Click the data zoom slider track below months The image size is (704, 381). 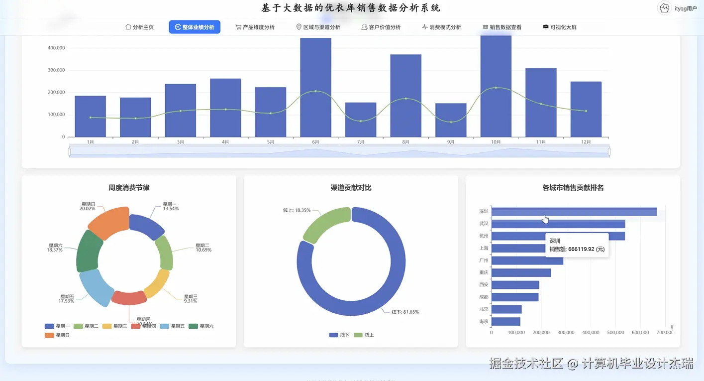pyautogui.click(x=339, y=152)
